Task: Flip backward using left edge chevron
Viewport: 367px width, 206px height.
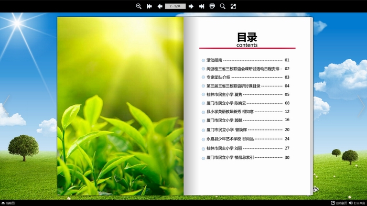Action: (x=6, y=101)
